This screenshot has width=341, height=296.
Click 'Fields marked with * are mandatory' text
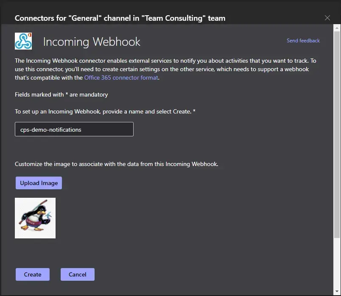(x=61, y=94)
